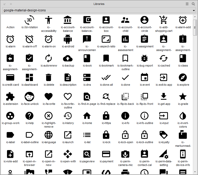Image resolution: width=198 pixels, height=175 pixels.
Task: Pick the ic-launch icon
Action: pyautogui.click(x=68, y=135)
